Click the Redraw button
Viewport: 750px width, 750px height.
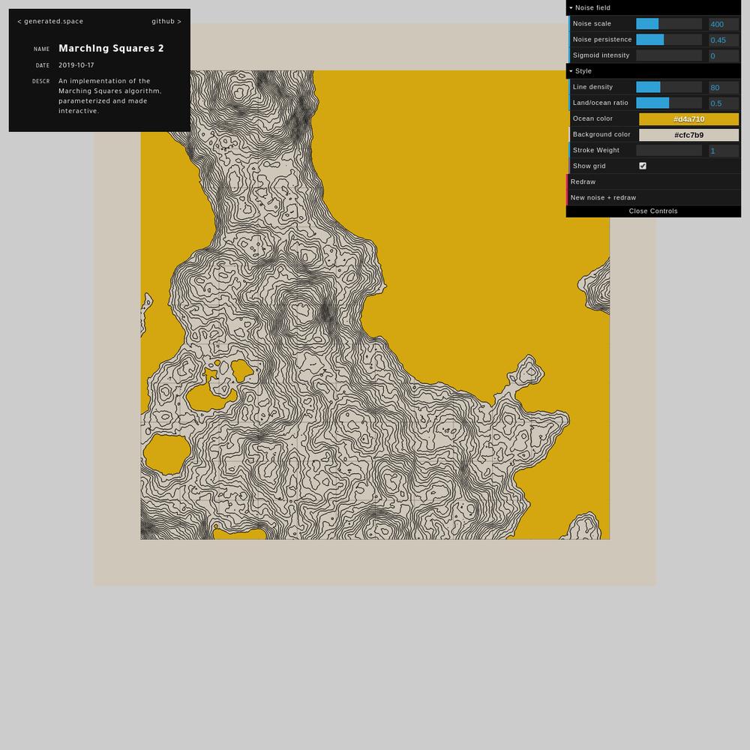click(653, 181)
